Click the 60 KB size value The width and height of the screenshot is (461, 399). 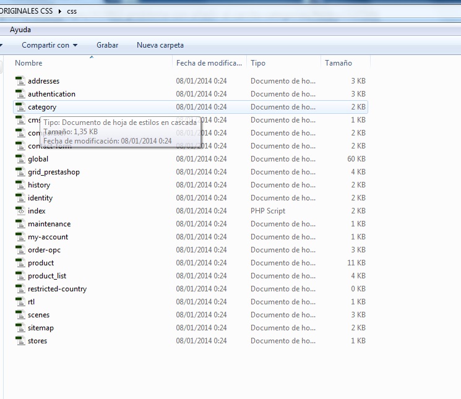(x=356, y=158)
